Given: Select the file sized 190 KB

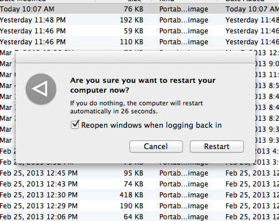Looking at the screenshot, I should pyautogui.click(x=139, y=205).
